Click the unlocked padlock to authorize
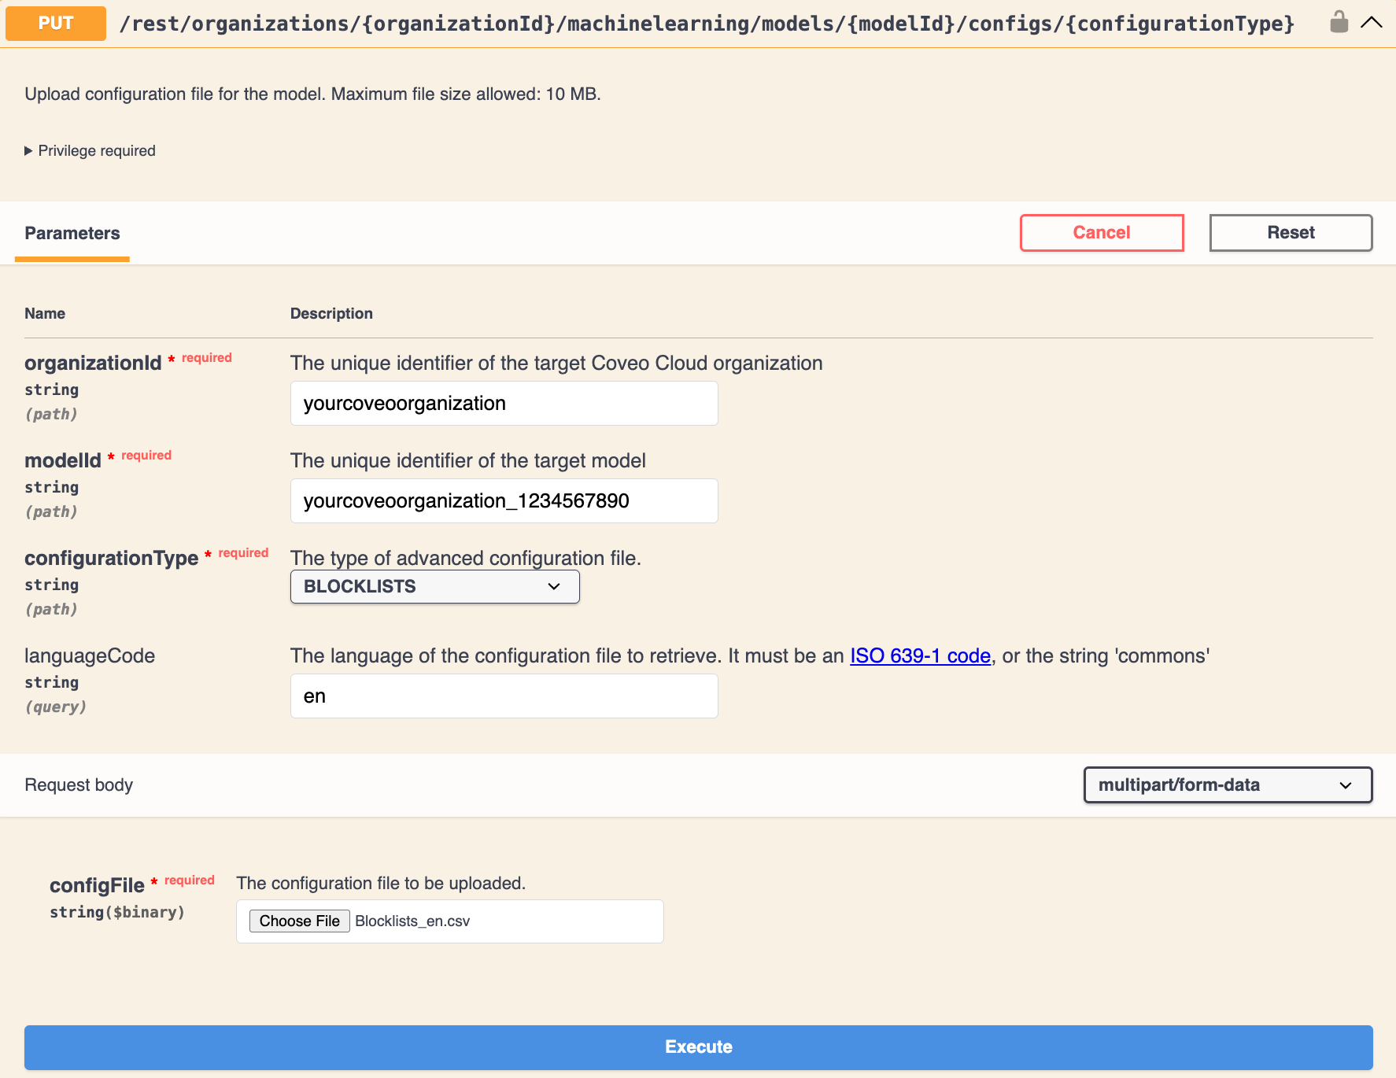Screen dimensions: 1396x1078 tap(1339, 22)
